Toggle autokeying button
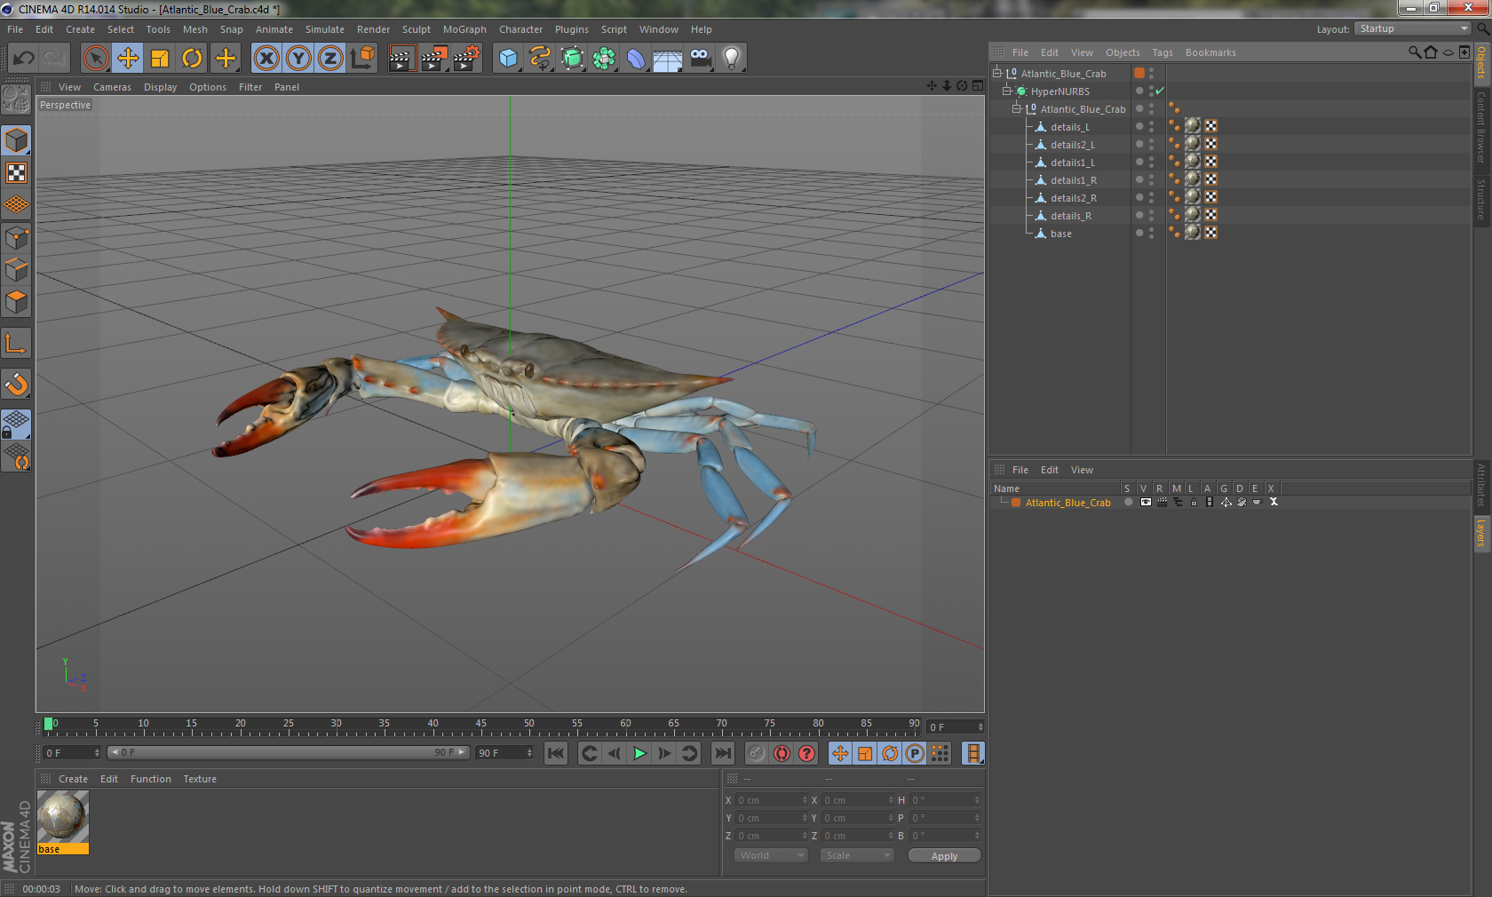Viewport: 1492px width, 897px height. 782,753
